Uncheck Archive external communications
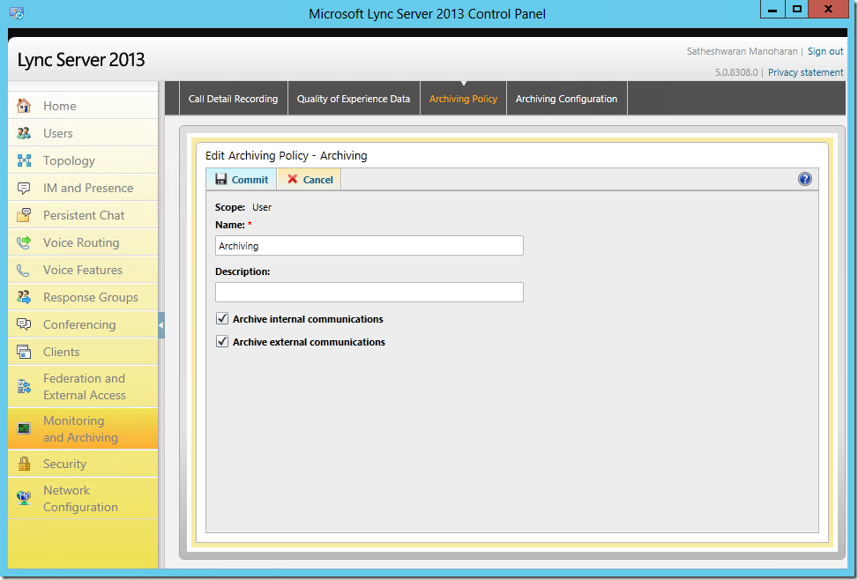This screenshot has width=858, height=580. point(221,341)
